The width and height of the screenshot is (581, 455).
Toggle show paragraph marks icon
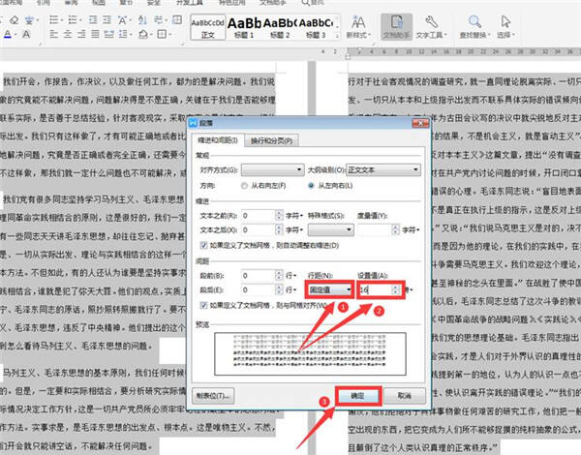160,19
